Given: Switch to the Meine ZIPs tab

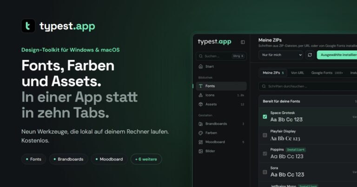Looking at the screenshot, I should pos(273,73).
